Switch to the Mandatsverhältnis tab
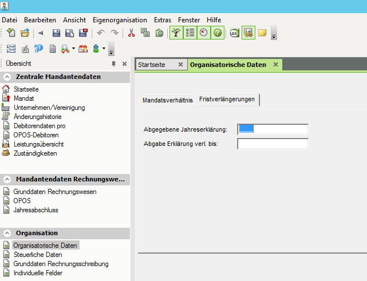The image size is (367, 281). tap(167, 100)
